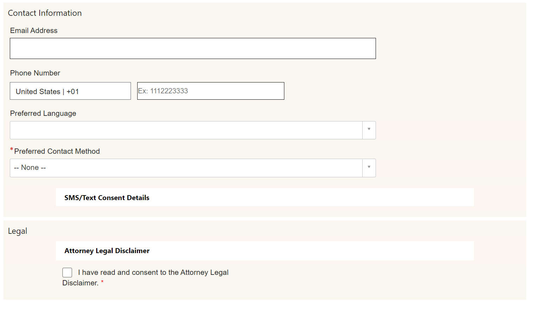Screen dimensions: 536x311
Task: Click the Email Address label
Action: 34,31
